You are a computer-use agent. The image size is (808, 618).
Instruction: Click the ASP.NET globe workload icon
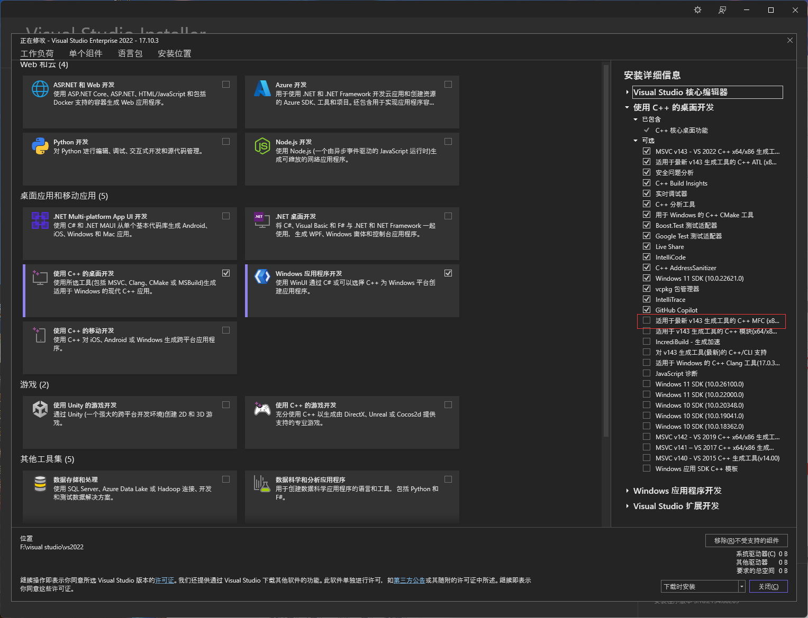(x=40, y=89)
